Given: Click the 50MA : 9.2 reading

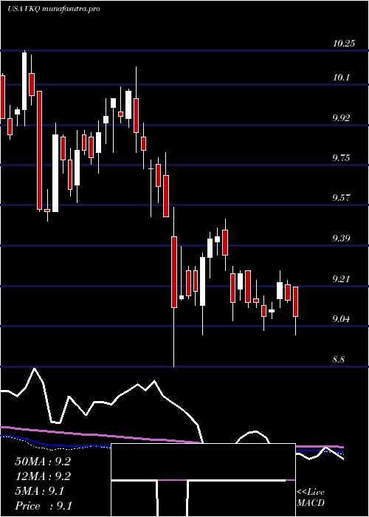Looking at the screenshot, I should (x=43, y=462).
